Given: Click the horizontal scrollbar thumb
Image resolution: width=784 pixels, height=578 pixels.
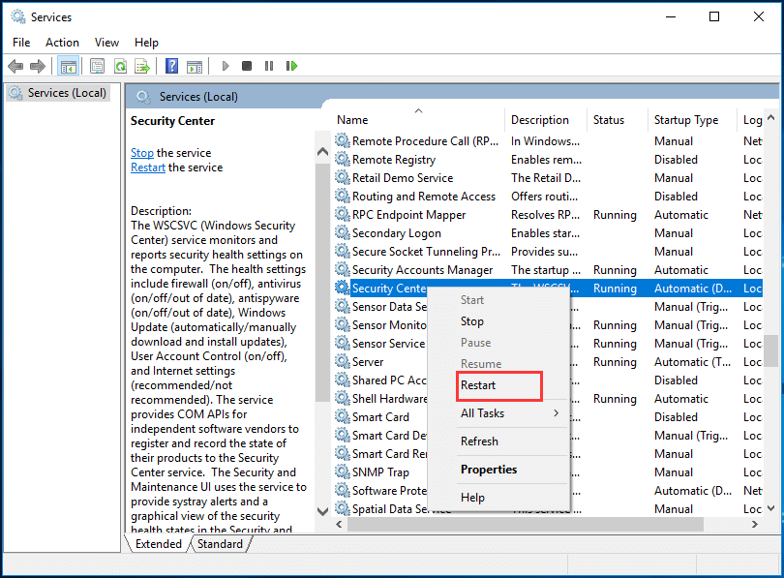Looking at the screenshot, I should 525,524.
